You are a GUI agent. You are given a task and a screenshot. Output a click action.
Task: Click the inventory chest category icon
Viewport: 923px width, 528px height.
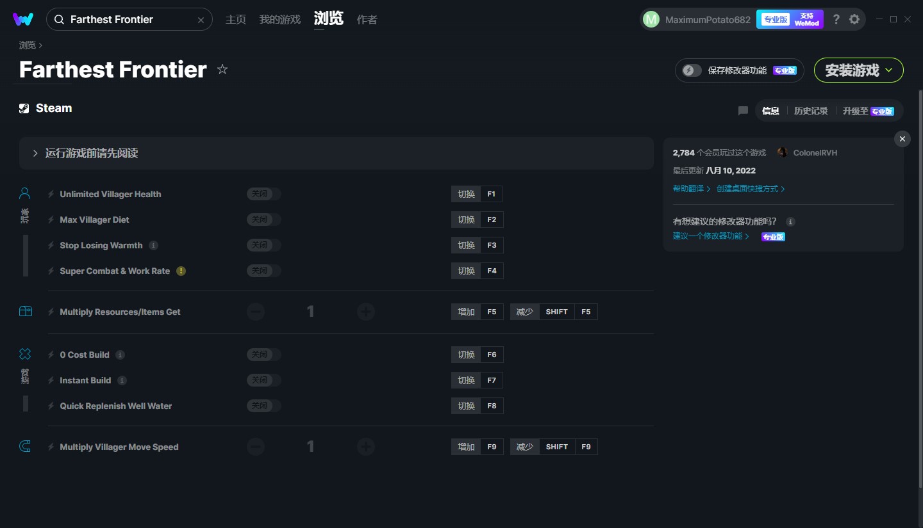click(x=25, y=312)
